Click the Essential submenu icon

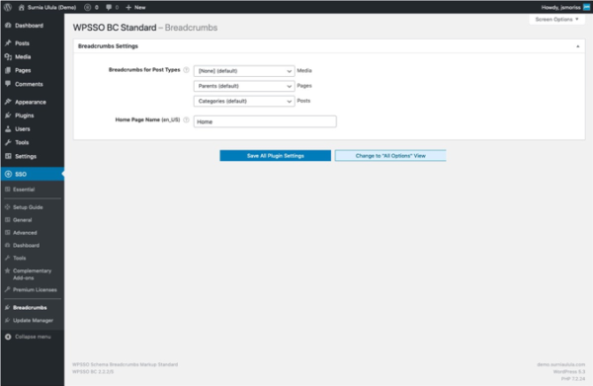(x=7, y=190)
